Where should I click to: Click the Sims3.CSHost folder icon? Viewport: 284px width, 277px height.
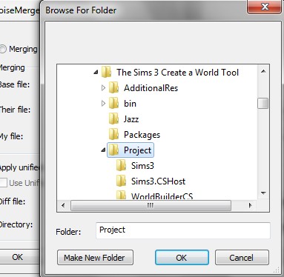(121, 181)
